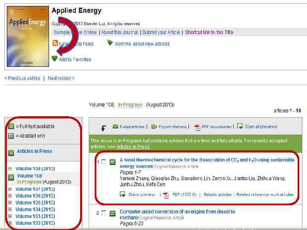Screen dimensions: 307x230
Task: Tick the checkbox for article 1
Action: click(104, 162)
